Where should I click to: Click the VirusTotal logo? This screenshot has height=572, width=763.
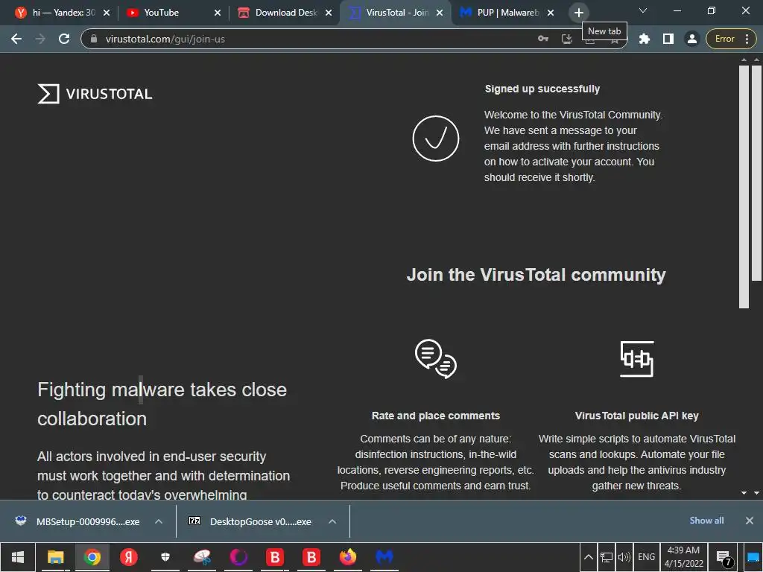95,94
